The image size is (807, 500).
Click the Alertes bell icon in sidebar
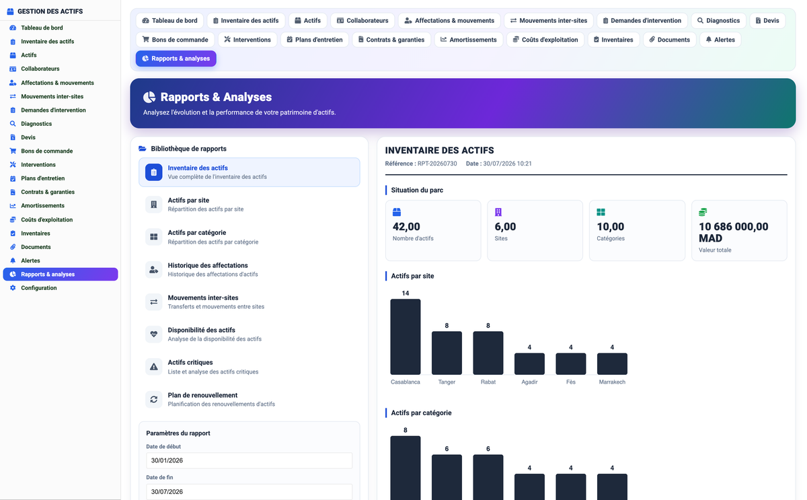click(x=13, y=260)
